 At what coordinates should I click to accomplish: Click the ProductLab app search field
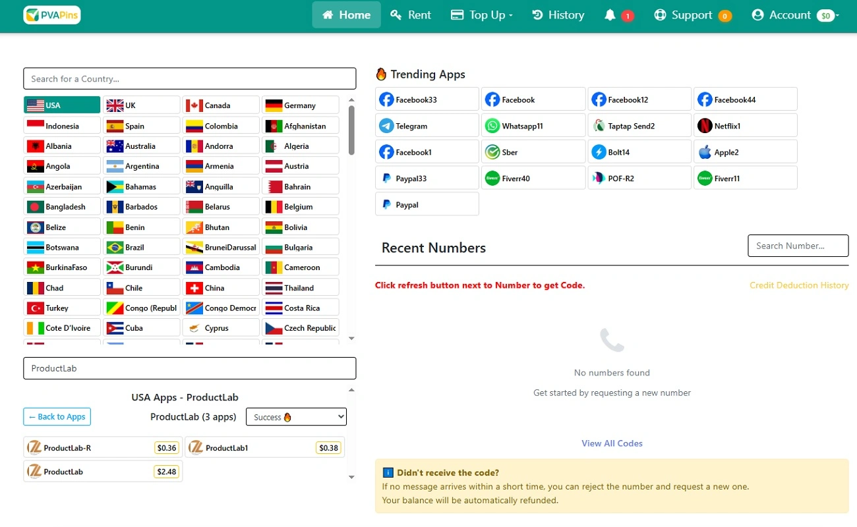pyautogui.click(x=190, y=368)
